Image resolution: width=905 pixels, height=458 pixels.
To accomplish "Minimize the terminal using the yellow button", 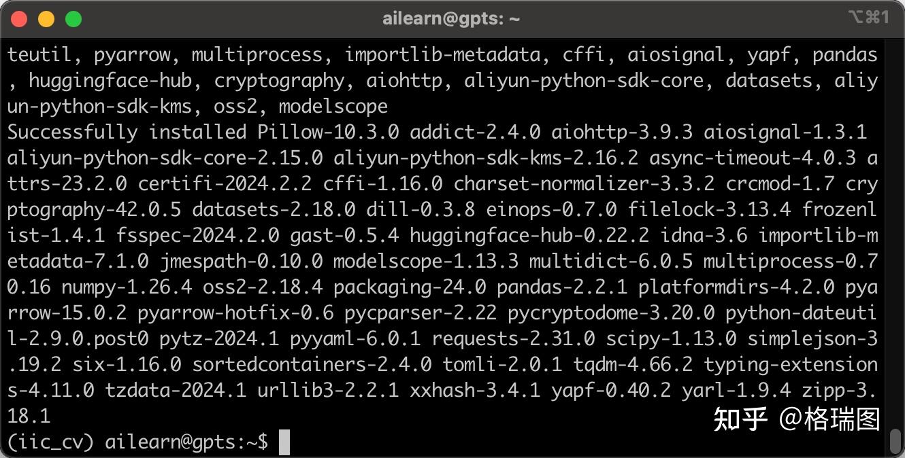I will point(46,19).
